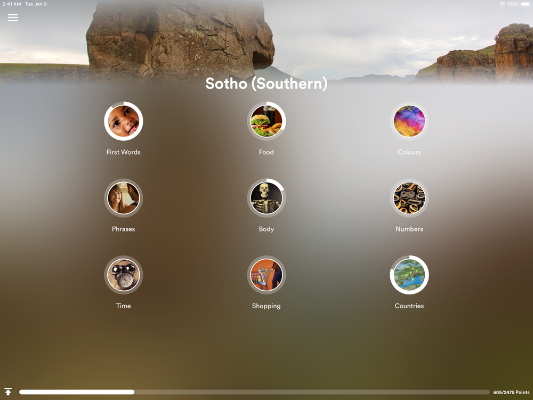Open the Phrases smiling woman icon

(124, 198)
